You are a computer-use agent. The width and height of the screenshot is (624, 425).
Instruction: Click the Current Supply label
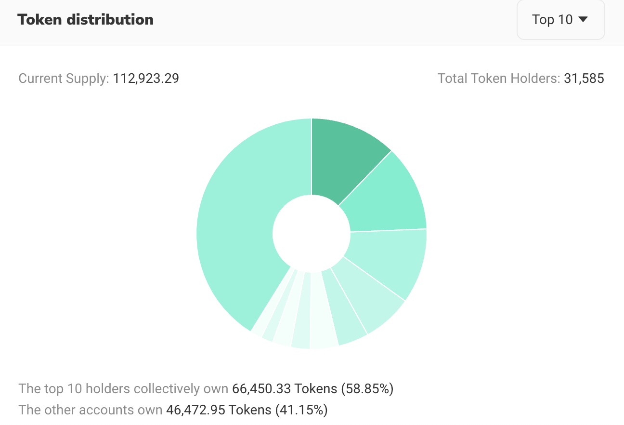coord(64,79)
